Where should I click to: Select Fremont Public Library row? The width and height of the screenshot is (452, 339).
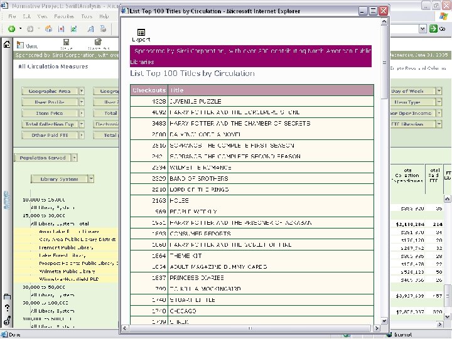click(64, 247)
